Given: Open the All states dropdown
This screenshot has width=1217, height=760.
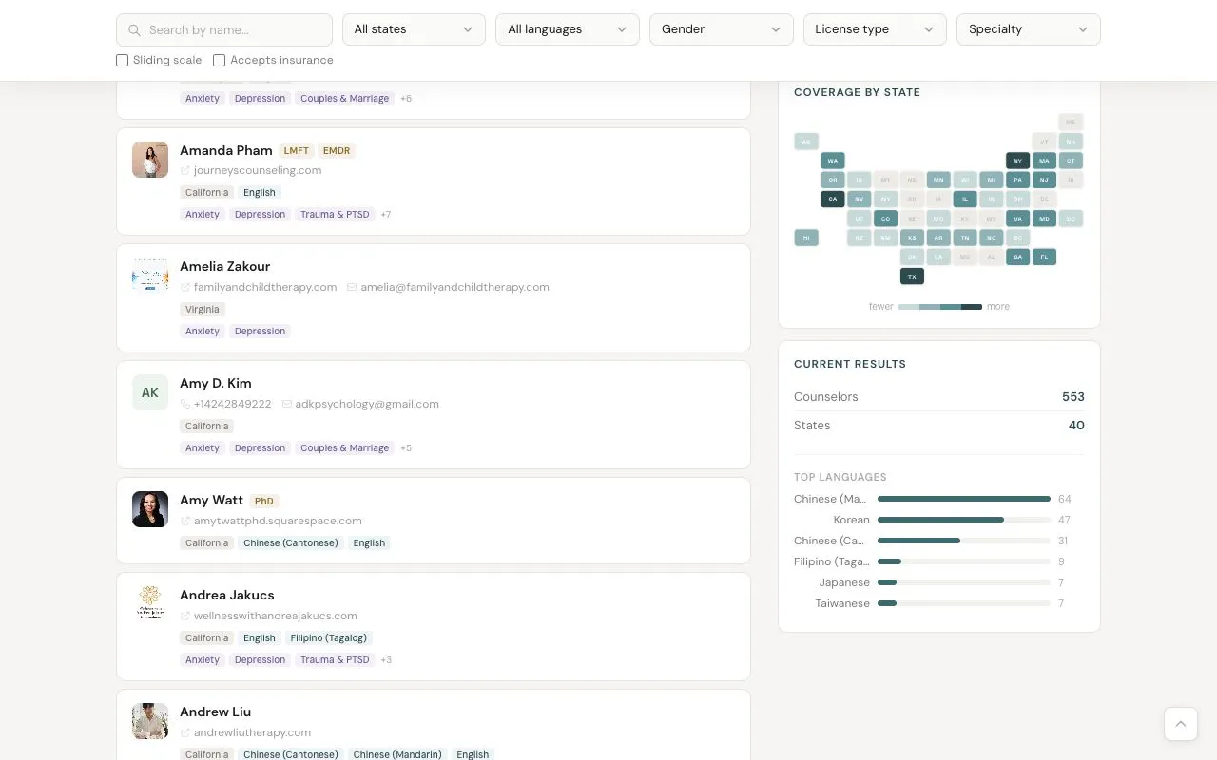Looking at the screenshot, I should pyautogui.click(x=414, y=29).
